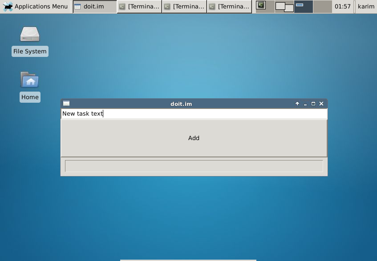Click the empty task list box below Add
This screenshot has width=377, height=261.
194,166
